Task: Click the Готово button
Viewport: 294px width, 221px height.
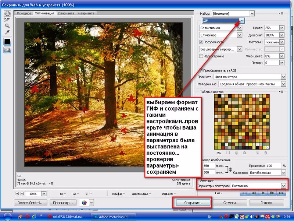Action: [x=266, y=203]
